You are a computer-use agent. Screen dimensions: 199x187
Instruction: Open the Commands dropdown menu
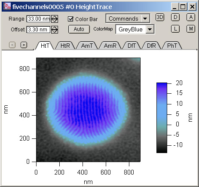(x=128, y=18)
